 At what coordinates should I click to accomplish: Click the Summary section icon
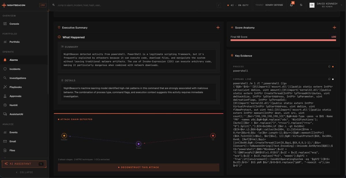click(62, 47)
